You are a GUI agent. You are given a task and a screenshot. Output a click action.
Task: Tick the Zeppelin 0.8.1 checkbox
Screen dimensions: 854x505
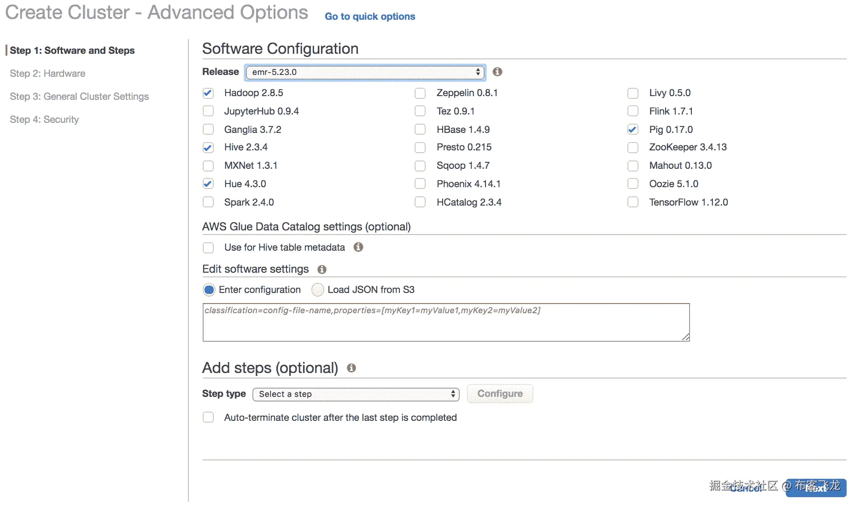(420, 93)
